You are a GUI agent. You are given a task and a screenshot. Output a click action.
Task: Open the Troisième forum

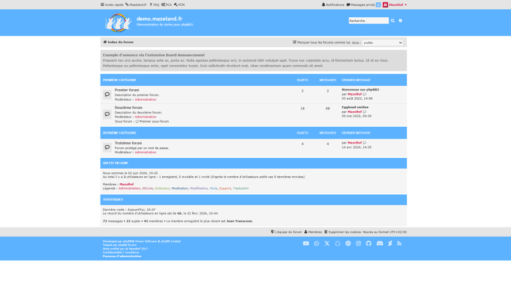(x=128, y=143)
